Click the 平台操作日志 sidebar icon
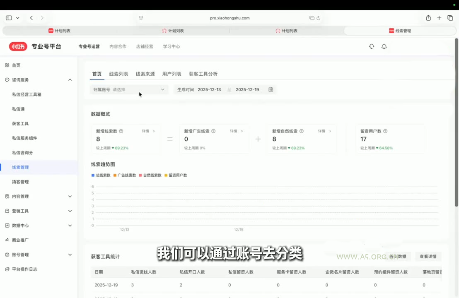This screenshot has width=459, height=298. (x=7, y=269)
